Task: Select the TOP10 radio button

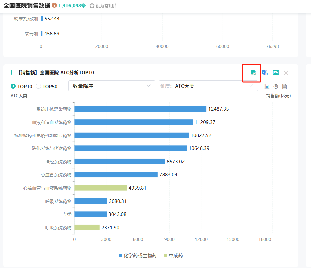Action: [13, 86]
